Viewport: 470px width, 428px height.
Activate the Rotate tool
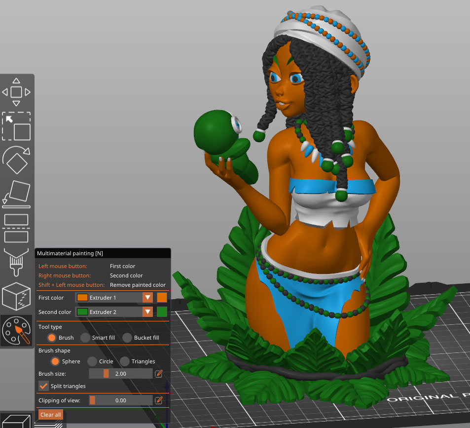pos(16,160)
